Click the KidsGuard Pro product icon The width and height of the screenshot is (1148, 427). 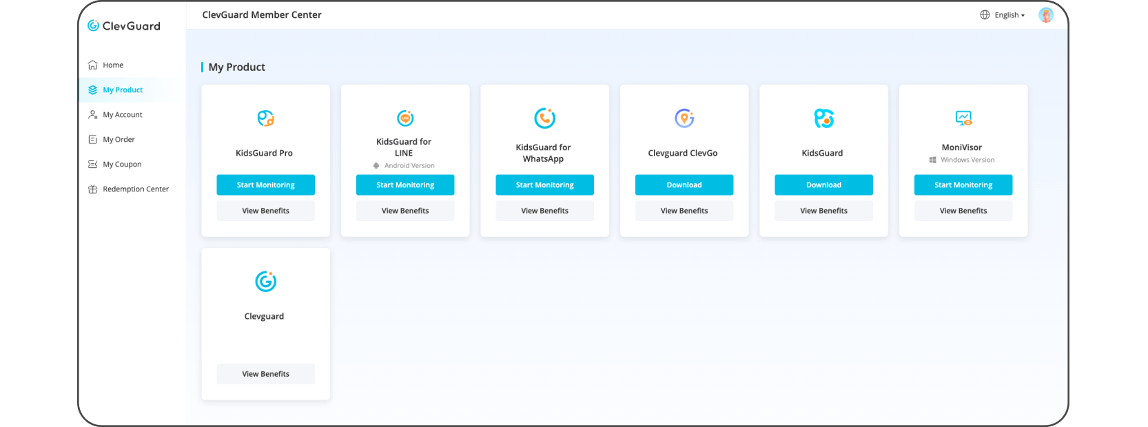tap(265, 118)
